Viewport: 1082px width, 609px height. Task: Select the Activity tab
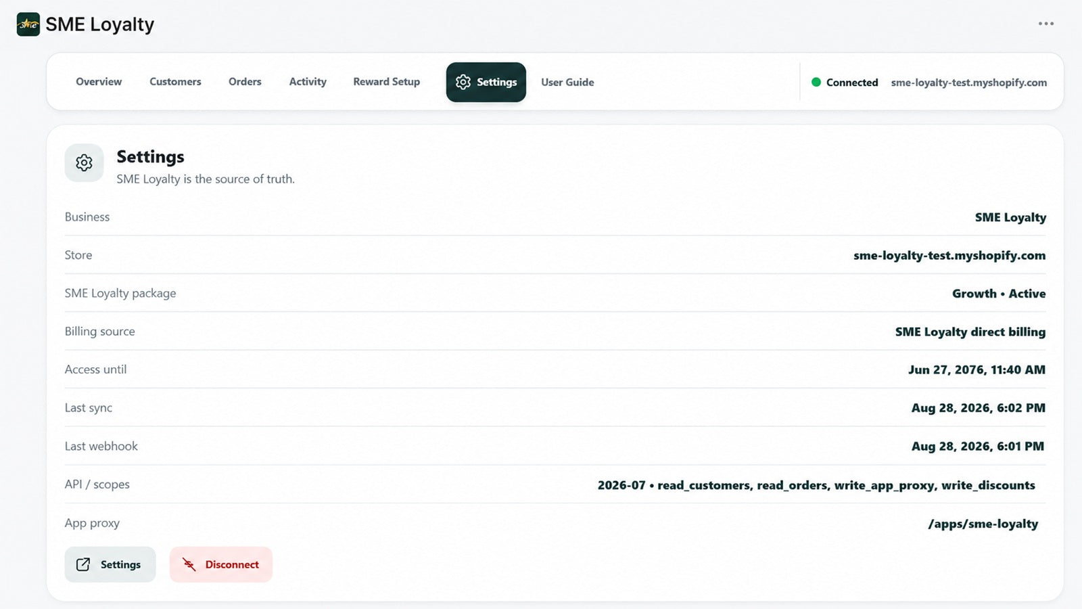tap(308, 82)
